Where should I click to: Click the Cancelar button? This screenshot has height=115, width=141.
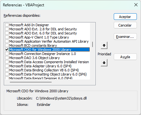(x=125, y=25)
